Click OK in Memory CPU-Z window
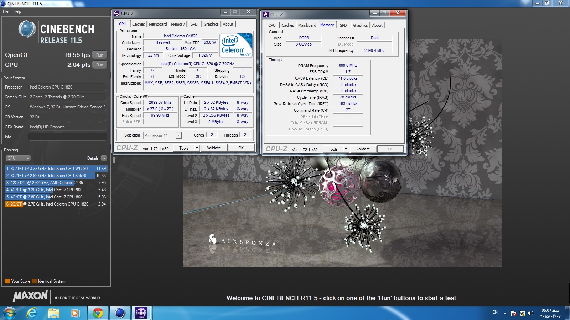The width and height of the screenshot is (570, 320). 390,149
